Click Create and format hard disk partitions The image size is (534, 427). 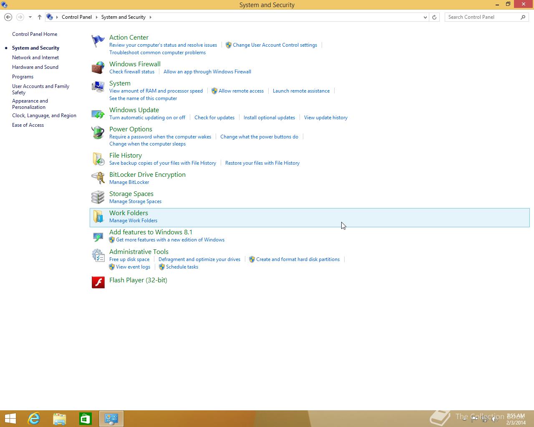click(298, 259)
